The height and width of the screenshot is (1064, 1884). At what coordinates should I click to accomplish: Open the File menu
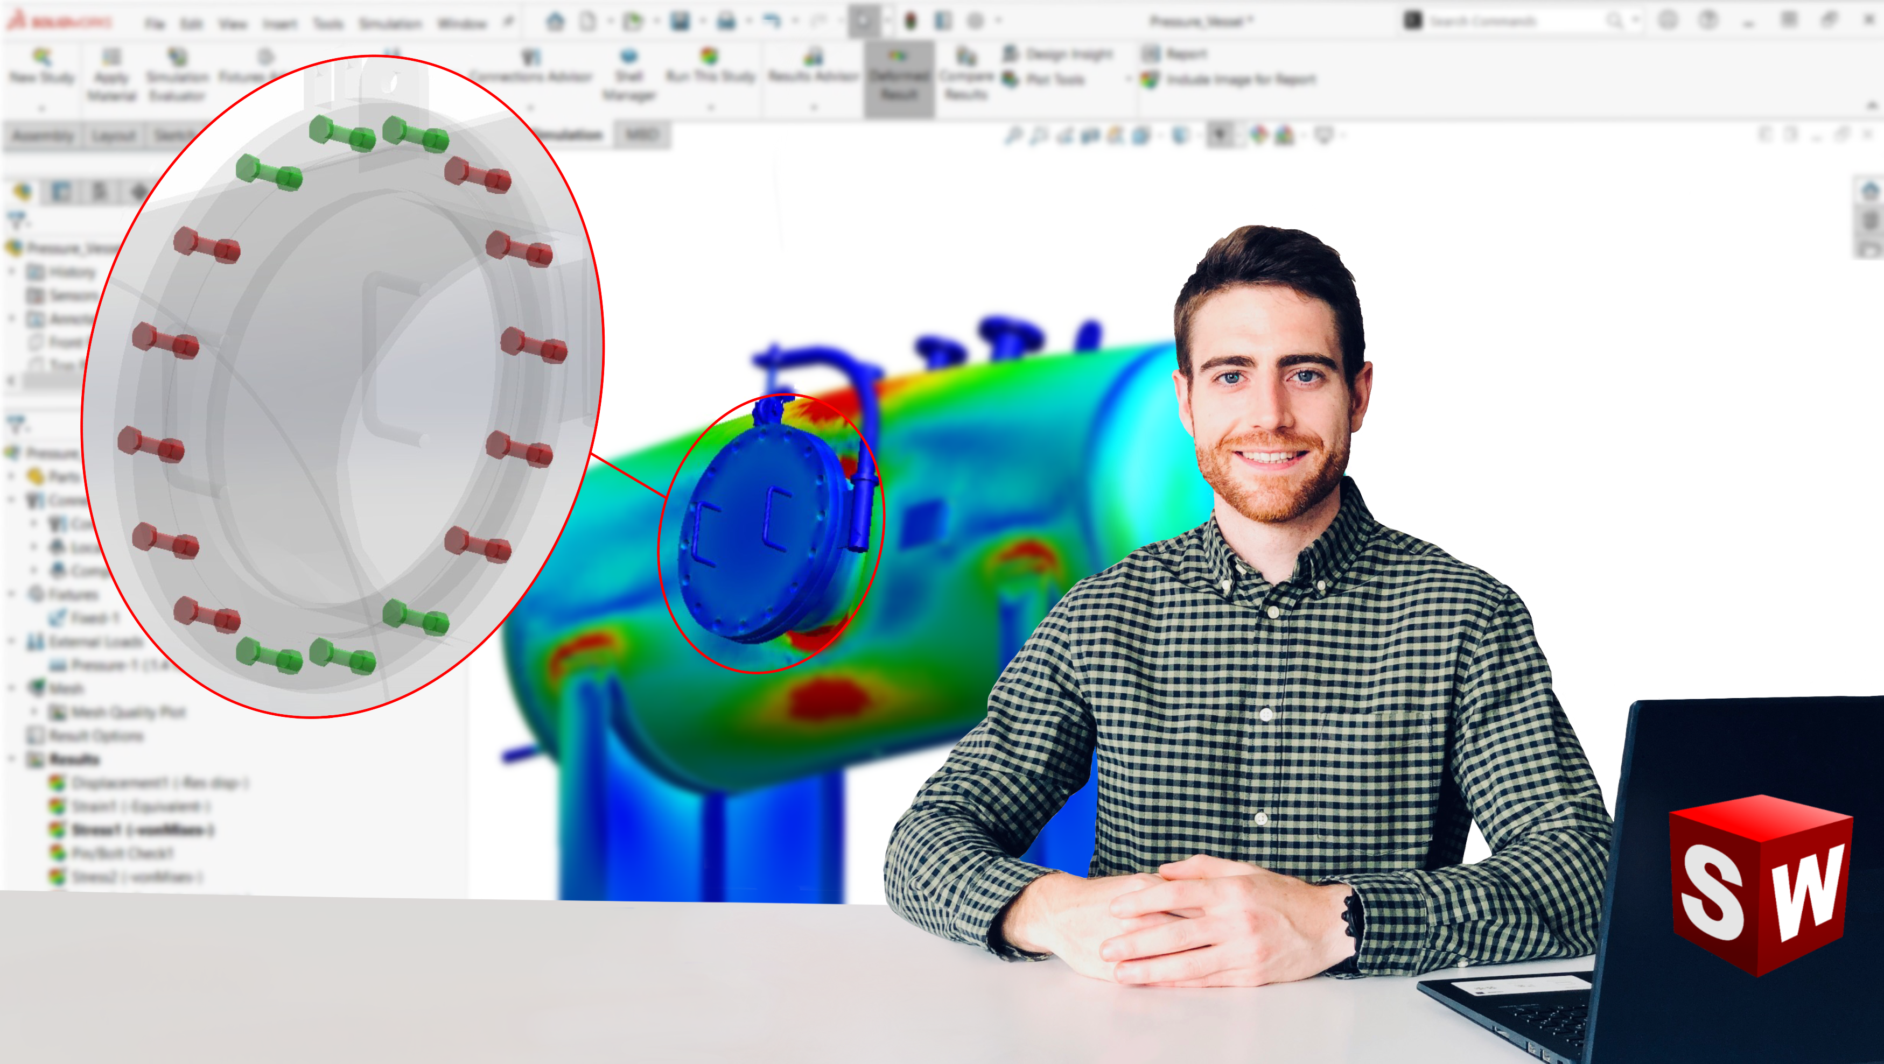(155, 24)
